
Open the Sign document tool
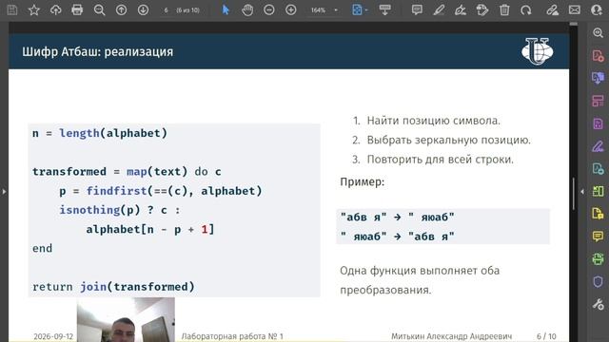coord(461,9)
